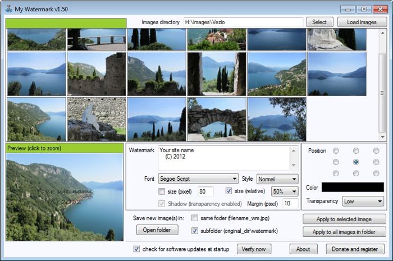Viewport: 393px width, 261px height.
Task: Maximize the My Watermark window
Action: 364,10
